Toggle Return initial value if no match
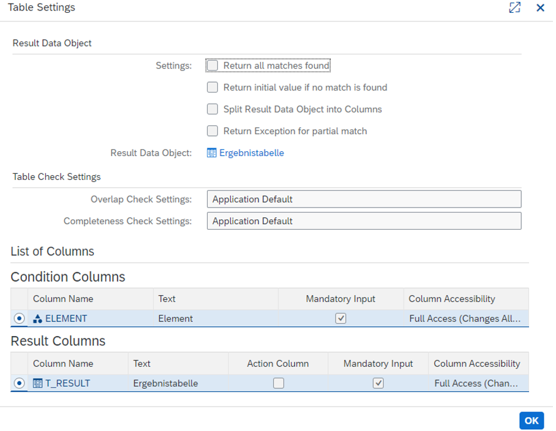 pos(212,88)
